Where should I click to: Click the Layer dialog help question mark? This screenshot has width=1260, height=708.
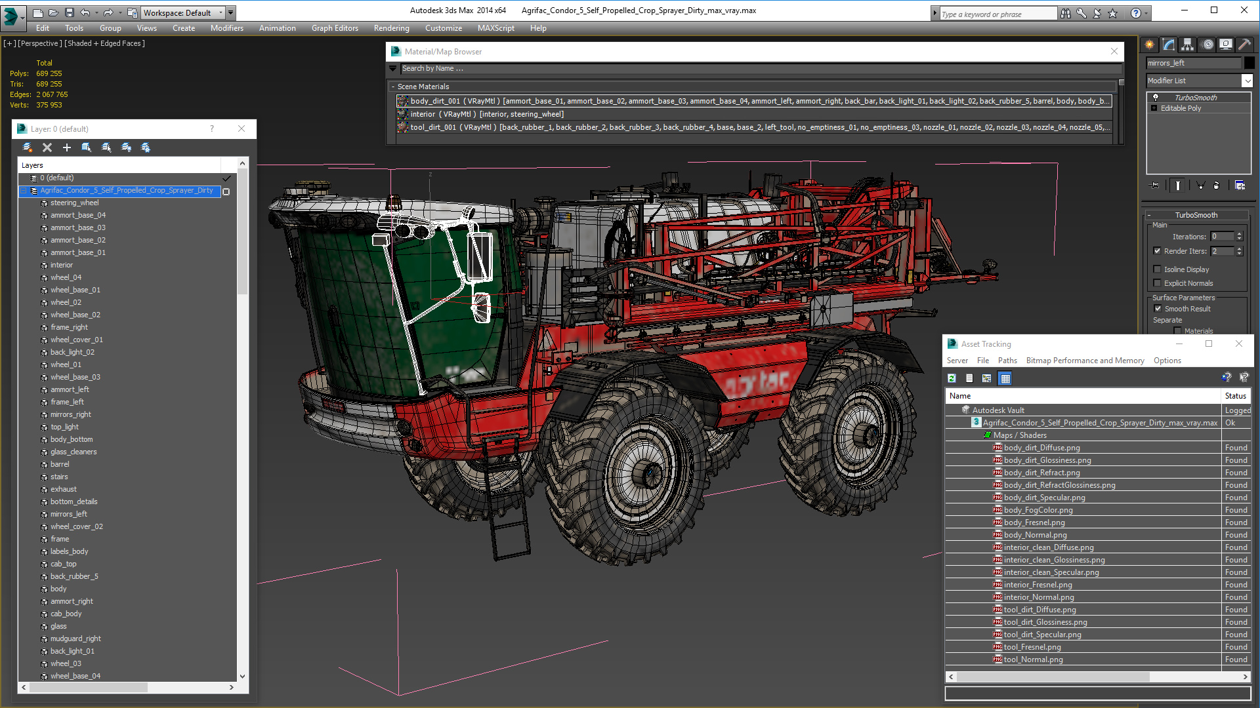click(x=212, y=129)
